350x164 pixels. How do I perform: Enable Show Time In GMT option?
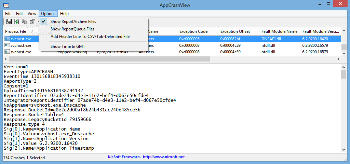point(68,46)
